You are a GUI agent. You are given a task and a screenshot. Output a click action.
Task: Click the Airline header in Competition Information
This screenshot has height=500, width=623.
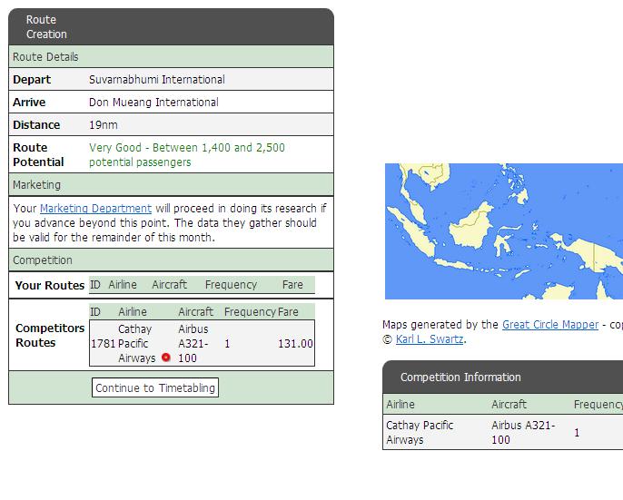coord(400,405)
